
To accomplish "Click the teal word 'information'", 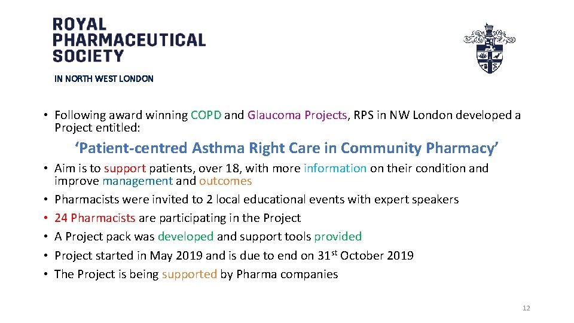I will [335, 168].
